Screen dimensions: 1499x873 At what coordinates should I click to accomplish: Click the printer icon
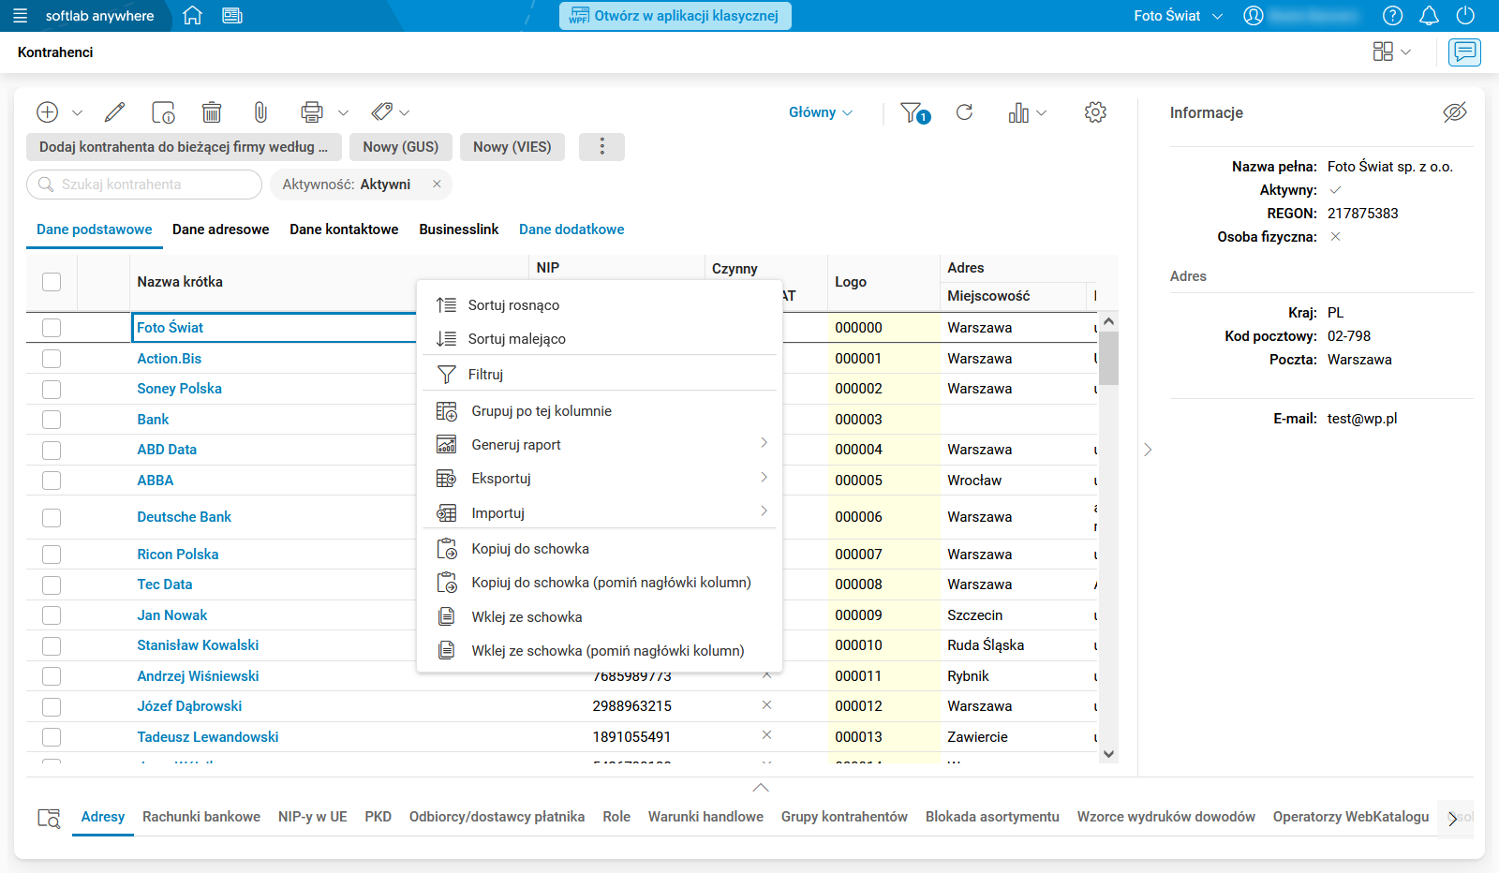coord(312,112)
